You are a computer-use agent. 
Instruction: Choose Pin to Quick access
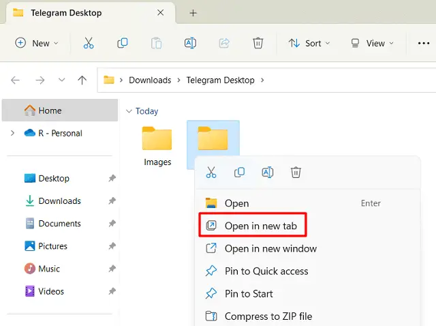266,271
